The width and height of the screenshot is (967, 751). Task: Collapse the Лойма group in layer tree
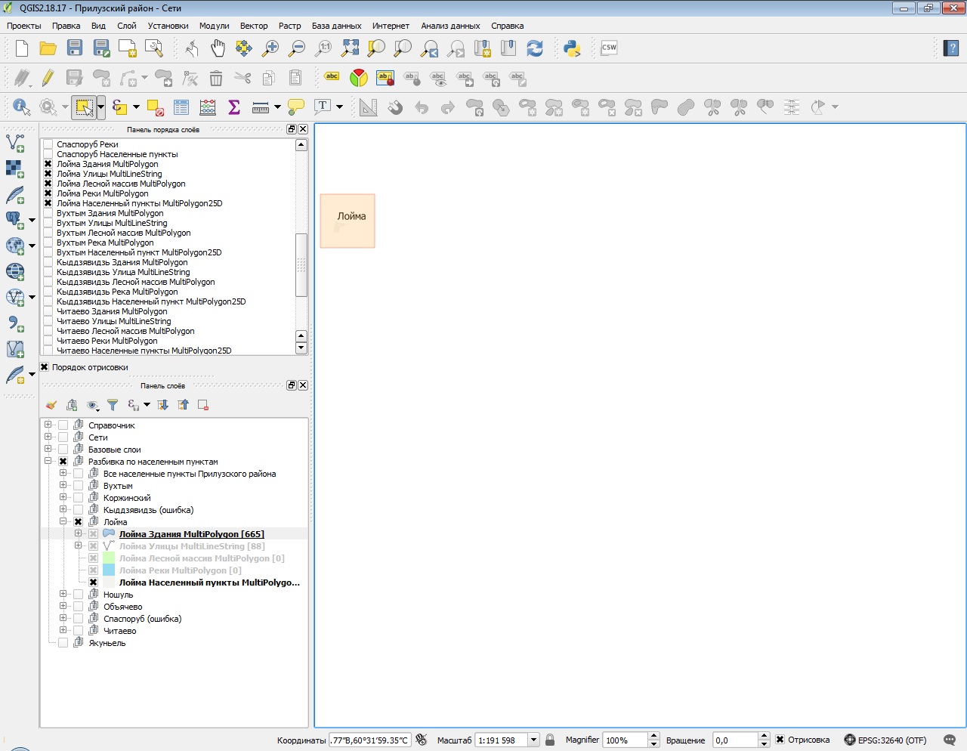click(63, 522)
